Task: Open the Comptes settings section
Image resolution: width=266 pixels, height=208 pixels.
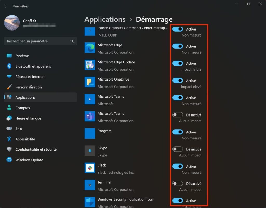Action: tap(40, 108)
